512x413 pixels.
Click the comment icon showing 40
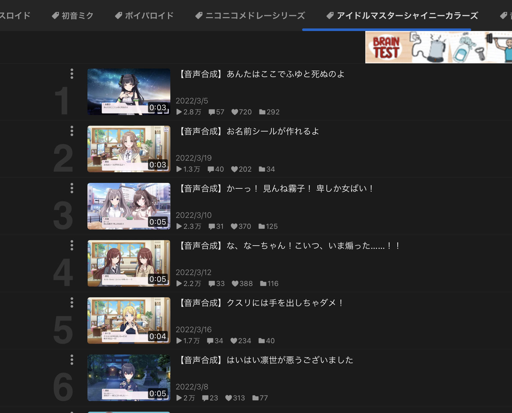point(211,169)
